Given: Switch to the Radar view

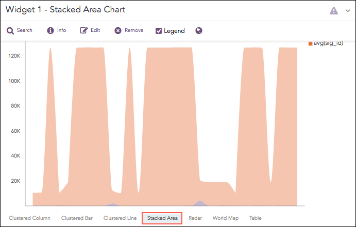Looking at the screenshot, I should point(195,218).
